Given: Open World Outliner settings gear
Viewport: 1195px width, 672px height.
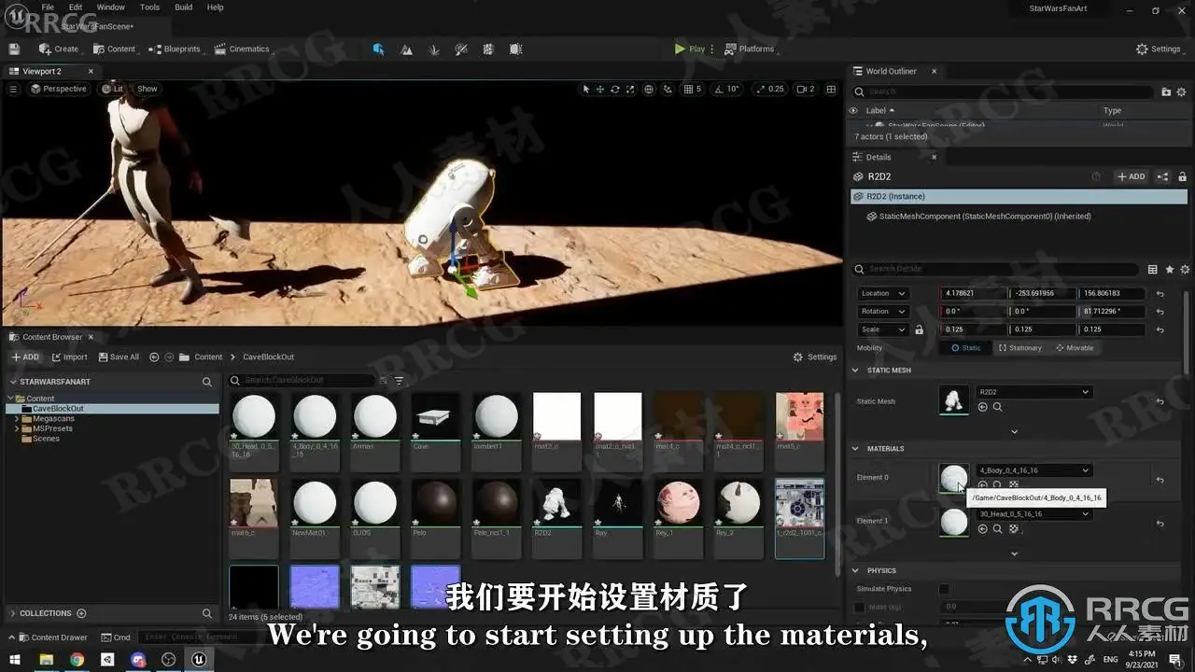Looking at the screenshot, I should click(1180, 91).
